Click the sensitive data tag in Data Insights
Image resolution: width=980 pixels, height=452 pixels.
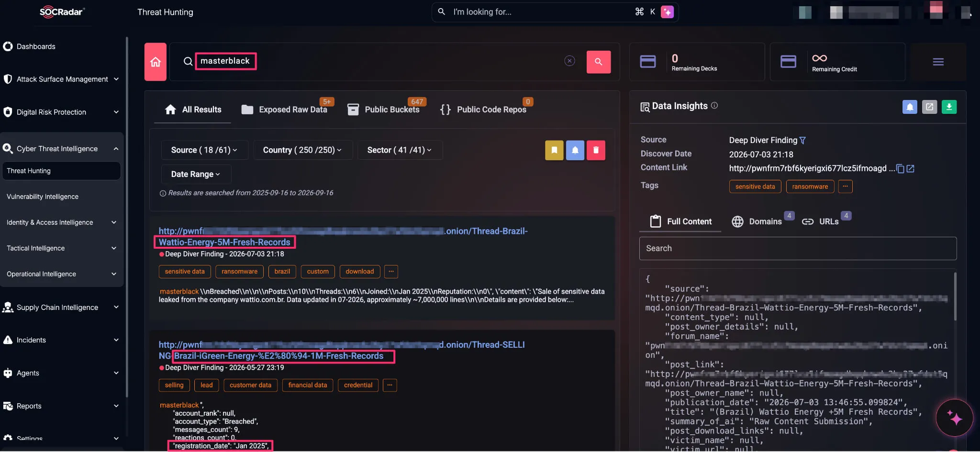tap(755, 187)
